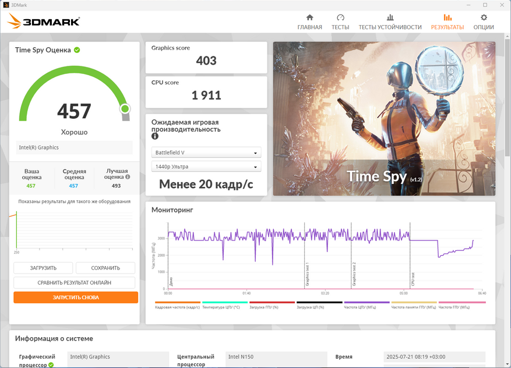Viewport: 511px width, 368px height.
Task: Click the Time Spy preview image
Action: pyautogui.click(x=384, y=119)
